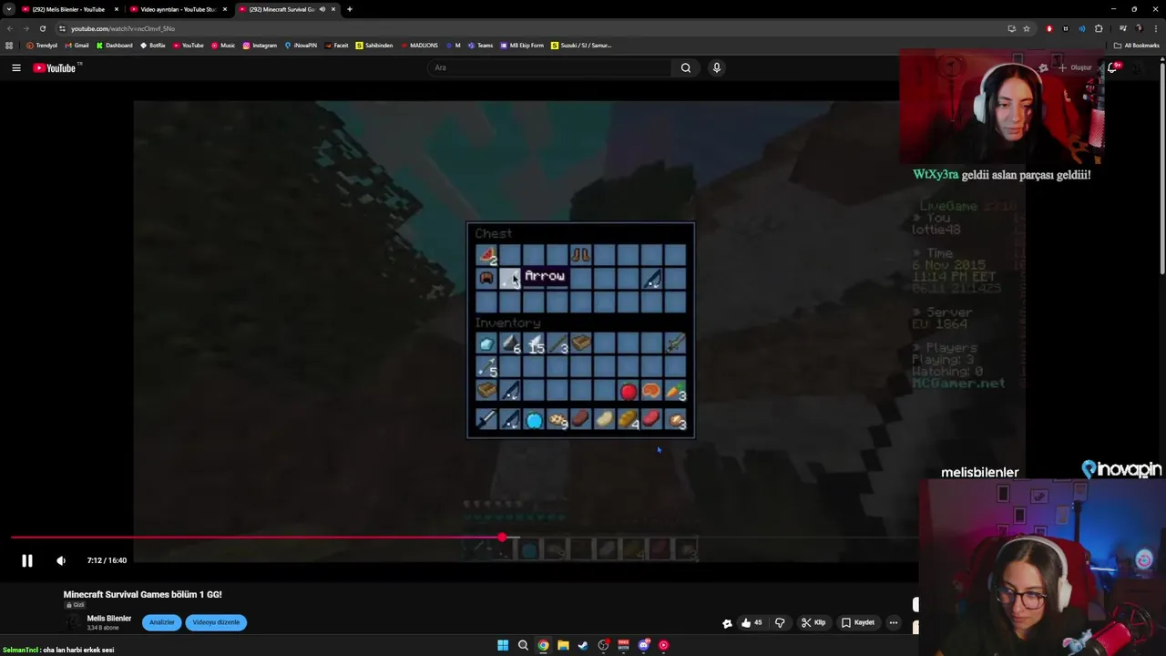Screen dimensions: 1166x656
Task: Open a new browser tab
Action: 350,9
